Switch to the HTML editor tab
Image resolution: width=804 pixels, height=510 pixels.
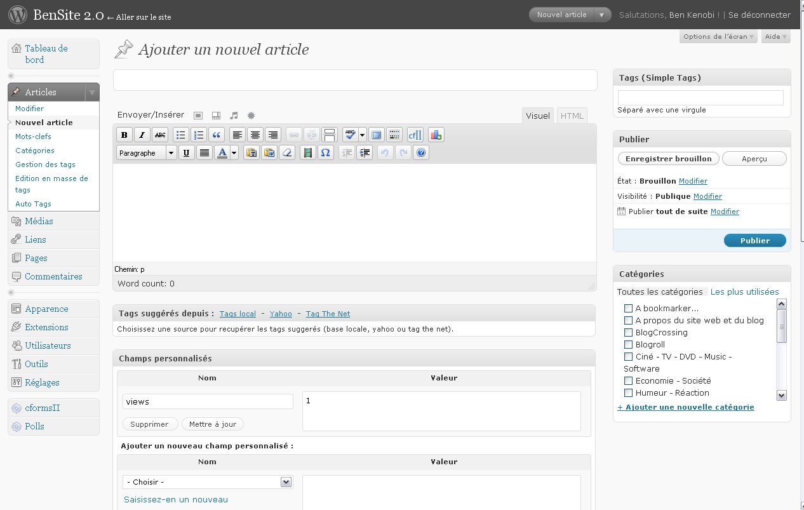tap(572, 116)
